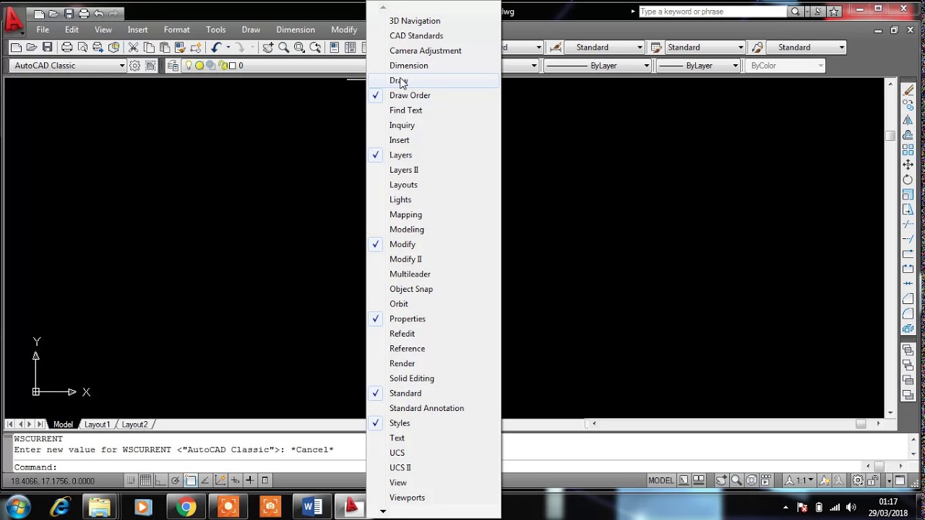The width and height of the screenshot is (925, 520).
Task: Click the Zoom Previous icon
Action: coord(315,47)
